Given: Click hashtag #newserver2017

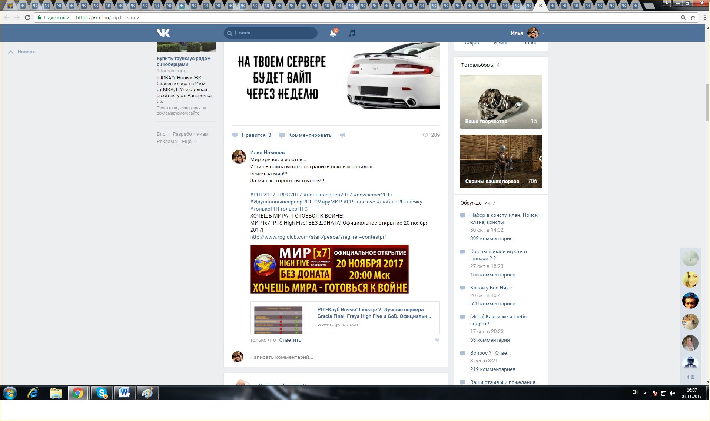Looking at the screenshot, I should coord(373,195).
